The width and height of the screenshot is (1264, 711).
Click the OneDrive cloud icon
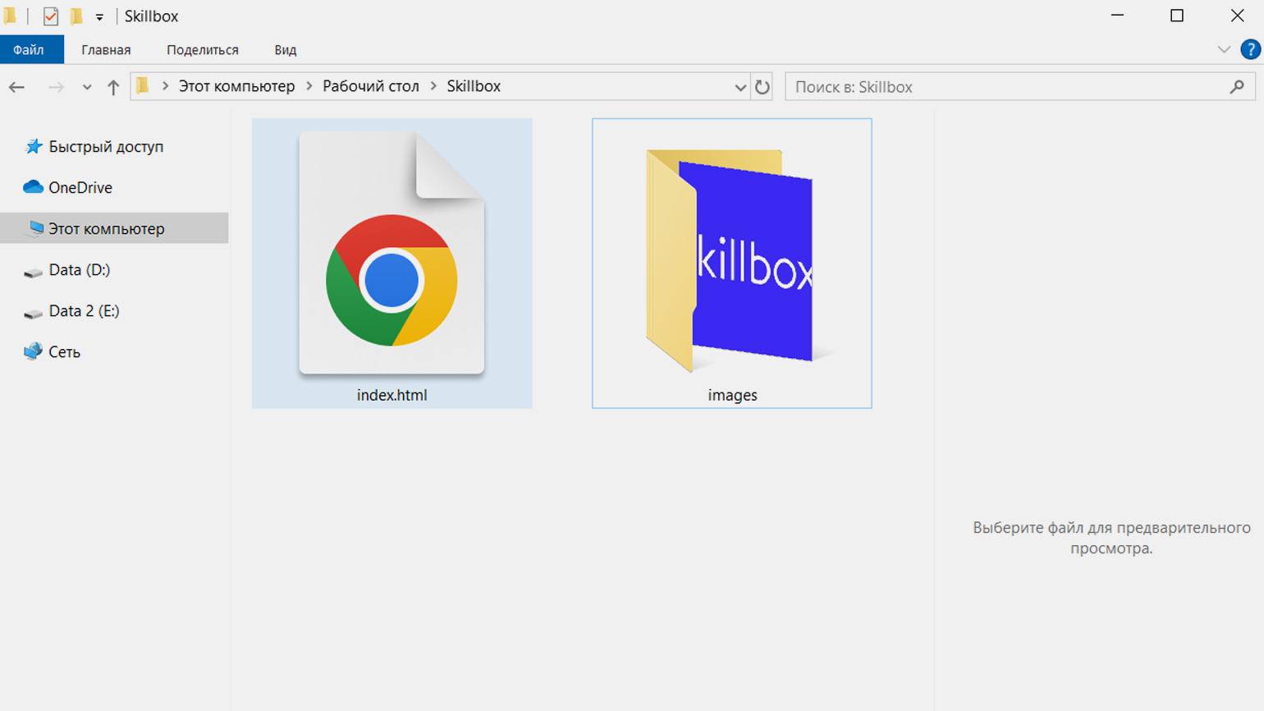pyautogui.click(x=33, y=187)
